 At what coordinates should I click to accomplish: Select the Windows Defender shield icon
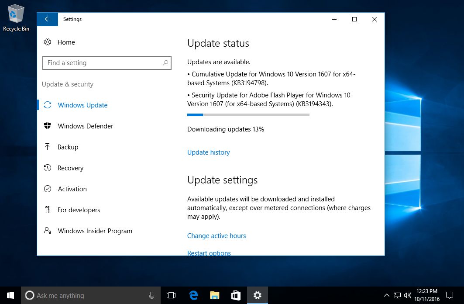click(x=47, y=126)
